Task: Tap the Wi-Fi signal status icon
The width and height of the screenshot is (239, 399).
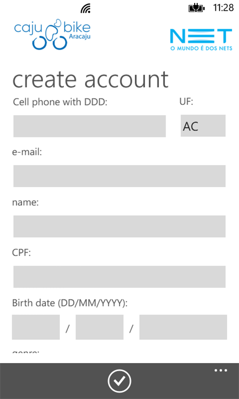Action: coord(86,9)
